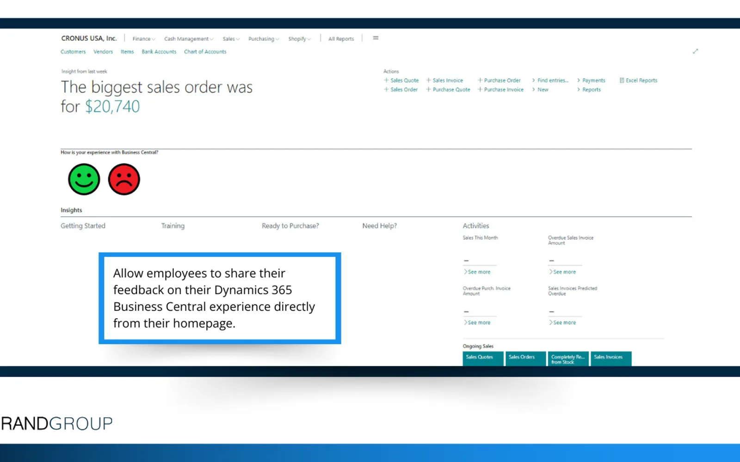This screenshot has width=740, height=462.
Task: Expand the Cash Management menu
Action: [189, 39]
